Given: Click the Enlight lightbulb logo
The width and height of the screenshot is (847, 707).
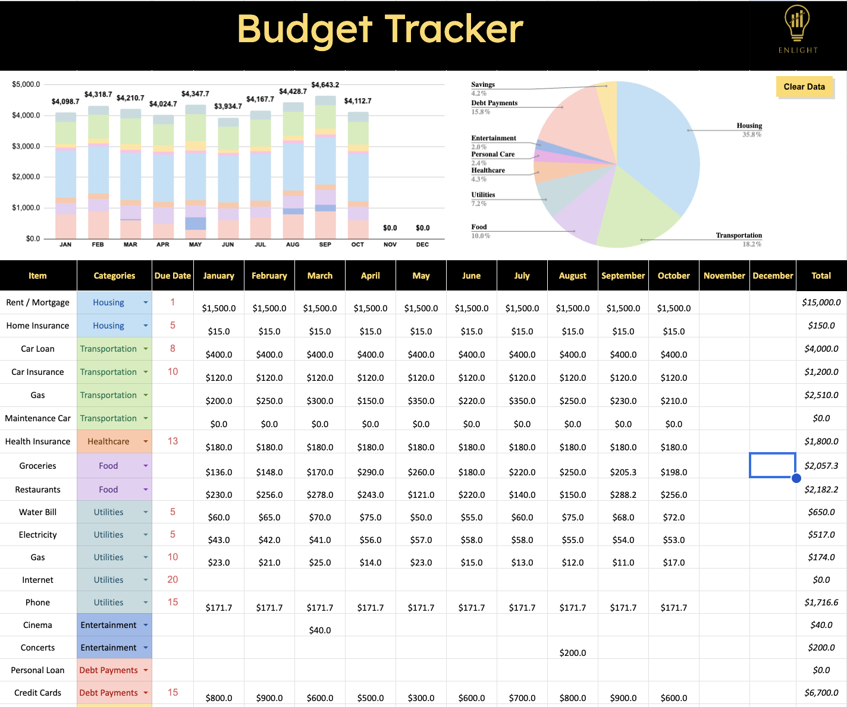Looking at the screenshot, I should pyautogui.click(x=798, y=29).
